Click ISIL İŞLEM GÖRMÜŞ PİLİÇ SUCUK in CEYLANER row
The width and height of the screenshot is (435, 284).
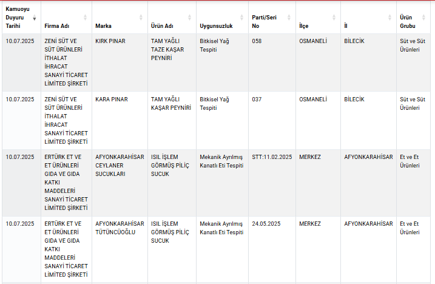click(170, 166)
